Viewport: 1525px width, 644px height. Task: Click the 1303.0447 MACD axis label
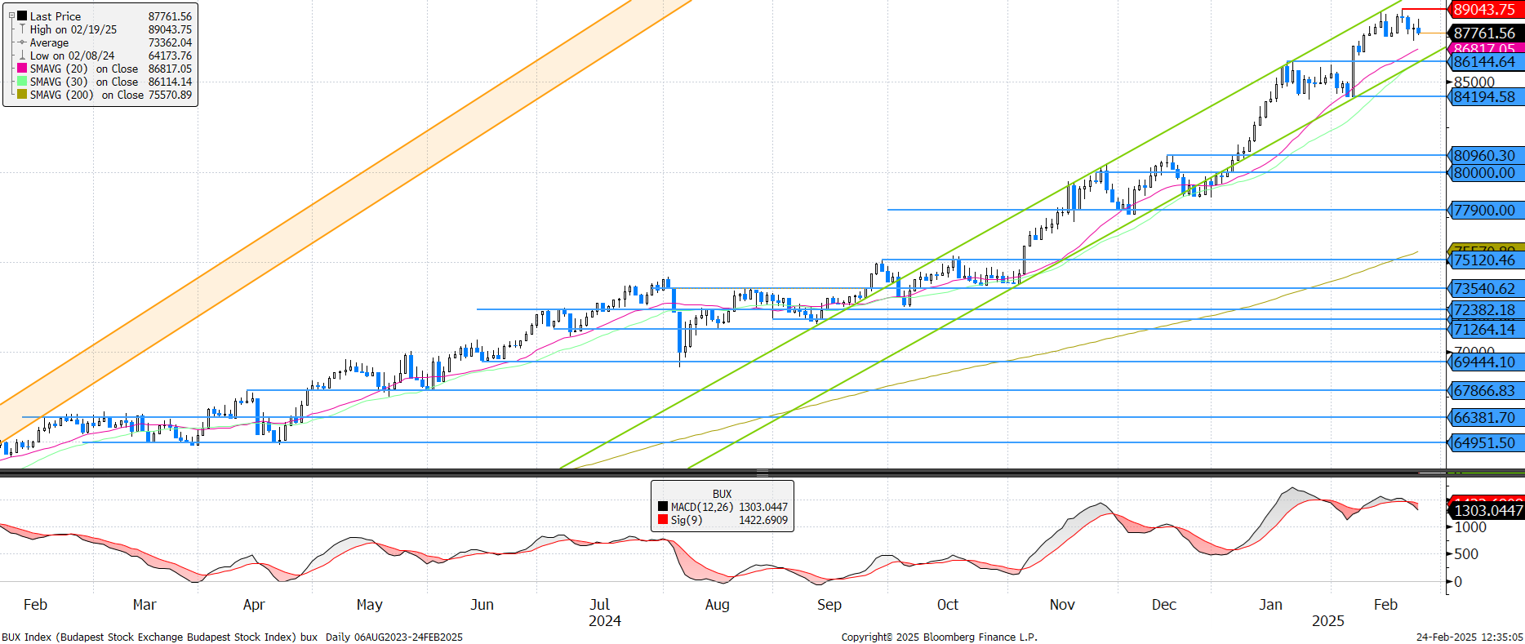point(1487,510)
